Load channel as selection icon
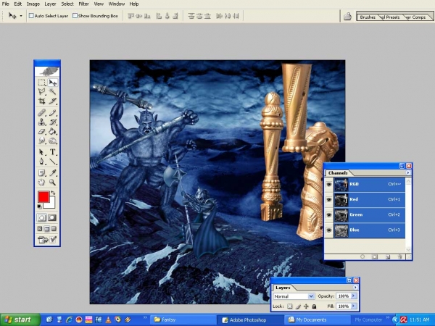Image resolution: width=435 pixels, height=326 pixels. coord(362,256)
